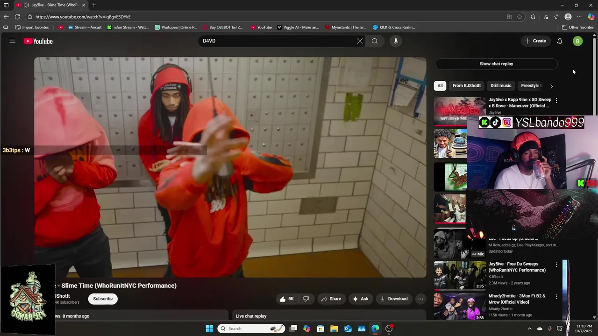The height and width of the screenshot is (336, 598).
Task: Open the KICK & Cross Realm bookmark
Action: [x=394, y=28]
